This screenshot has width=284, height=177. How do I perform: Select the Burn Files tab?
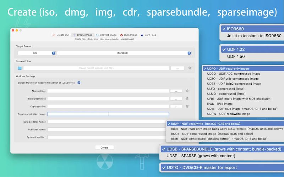pos(148,35)
